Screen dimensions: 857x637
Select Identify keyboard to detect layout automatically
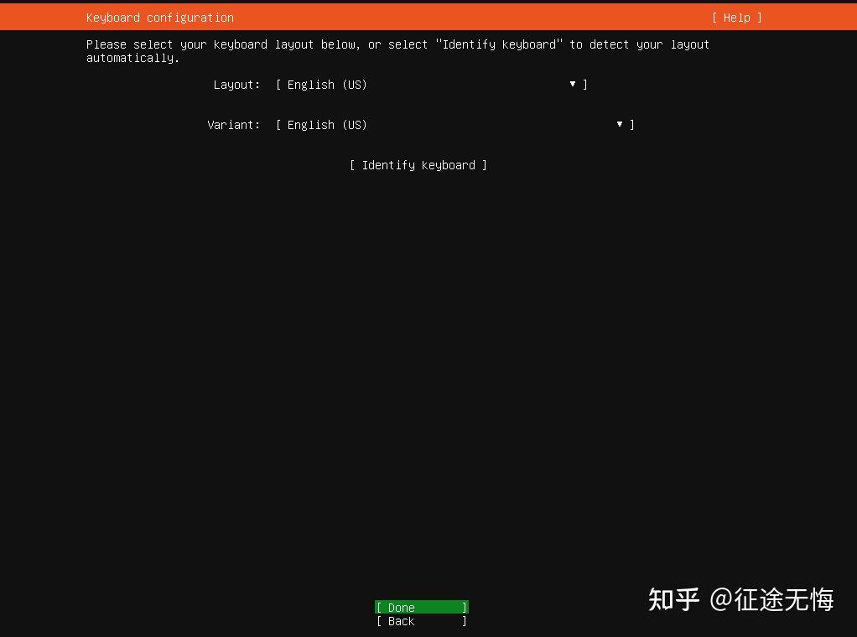pos(418,165)
